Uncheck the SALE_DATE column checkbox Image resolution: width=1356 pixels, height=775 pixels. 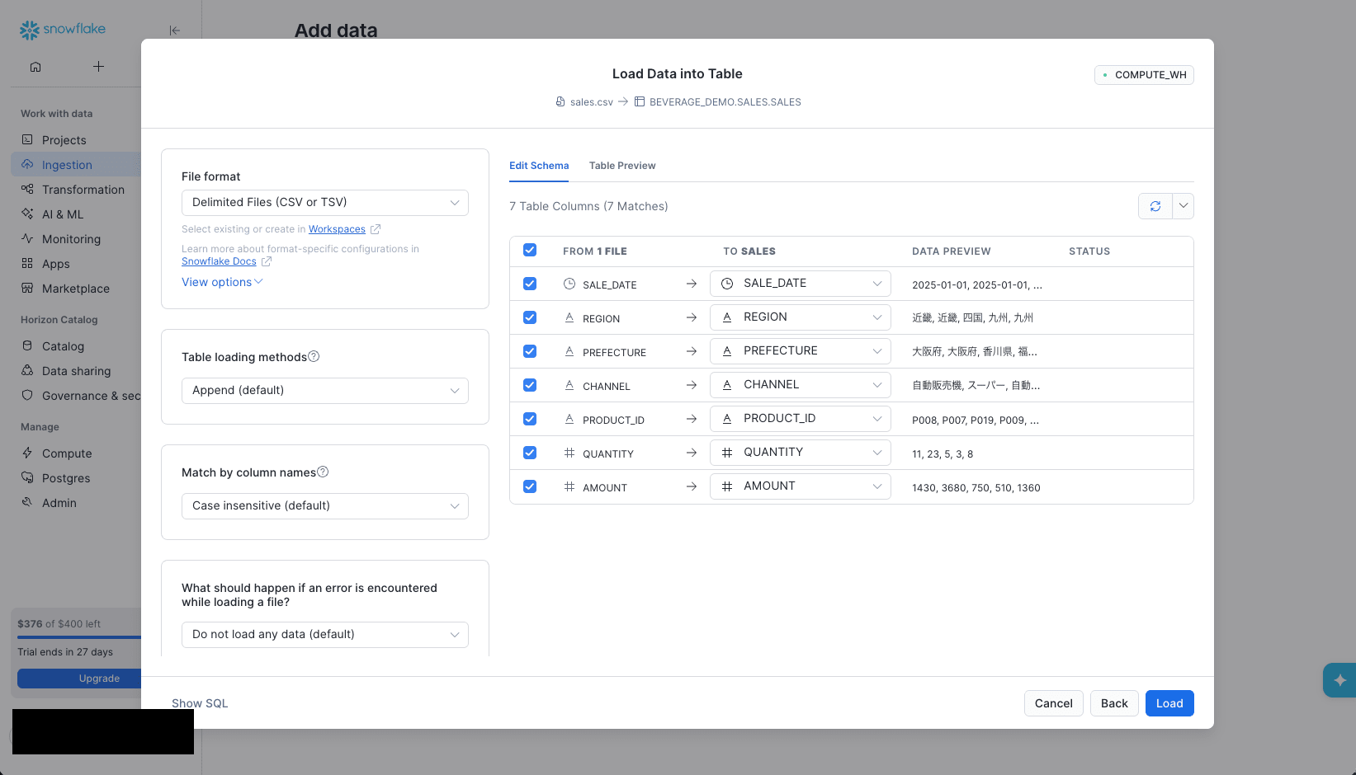click(530, 284)
